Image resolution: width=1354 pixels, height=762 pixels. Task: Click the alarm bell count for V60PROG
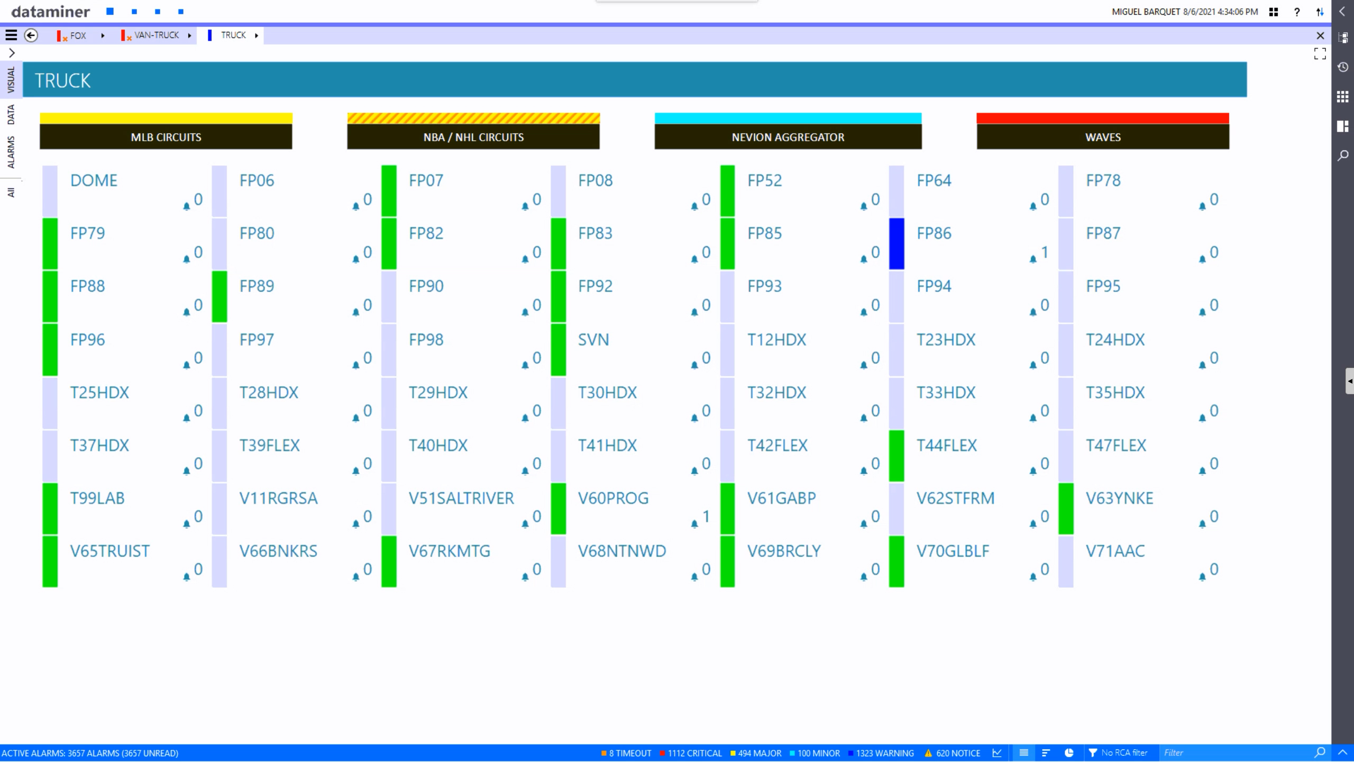[700, 518]
